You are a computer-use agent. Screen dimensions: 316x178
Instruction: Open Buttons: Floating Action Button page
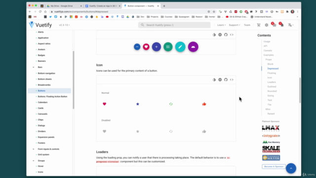pos(53,97)
